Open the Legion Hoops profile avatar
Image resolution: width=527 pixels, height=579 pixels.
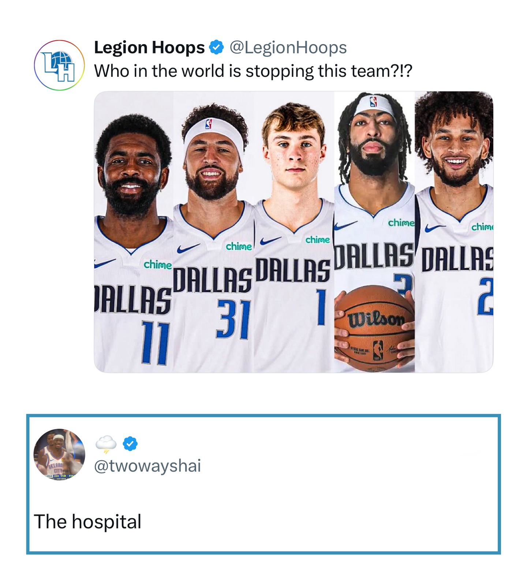[59, 65]
